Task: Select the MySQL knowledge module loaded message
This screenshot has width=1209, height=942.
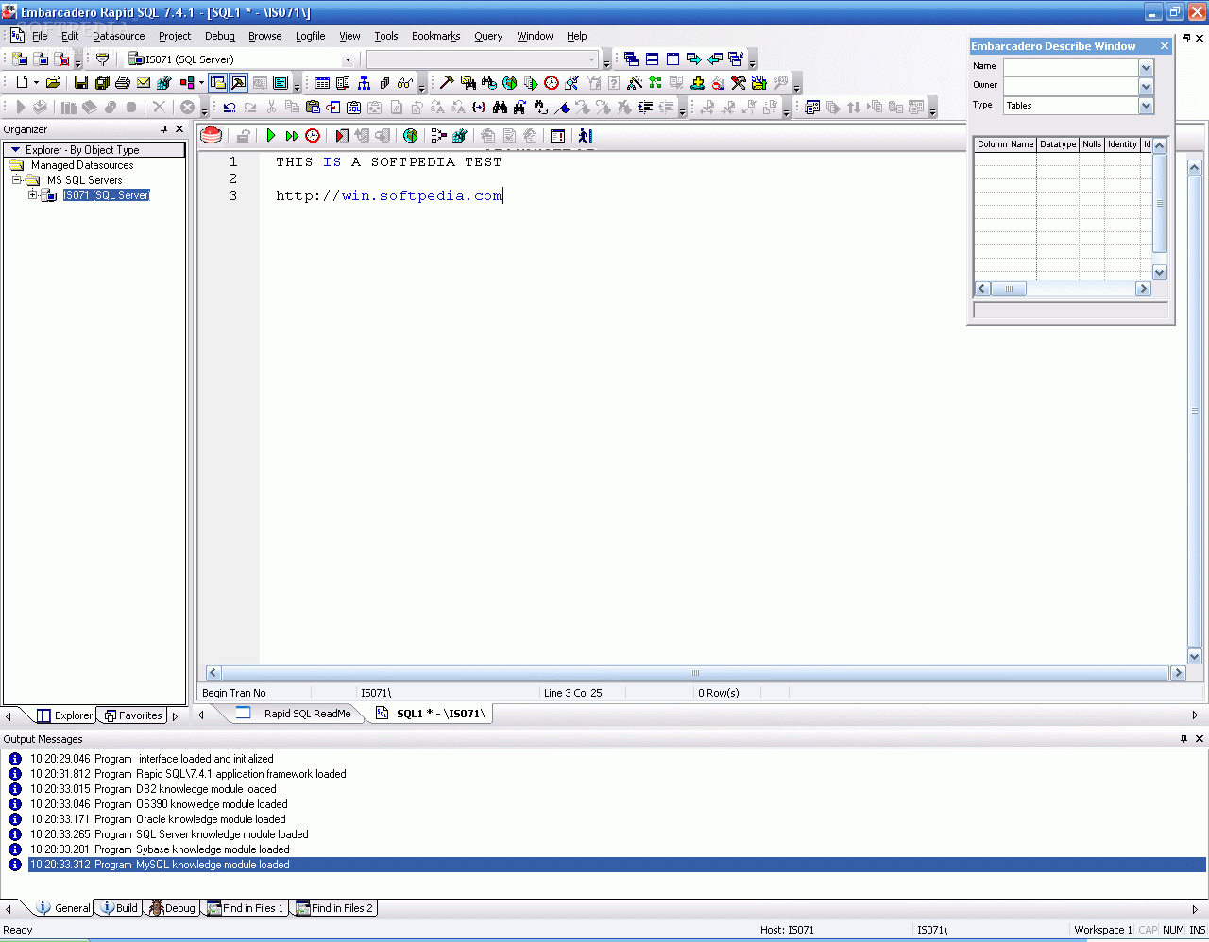Action: click(618, 865)
